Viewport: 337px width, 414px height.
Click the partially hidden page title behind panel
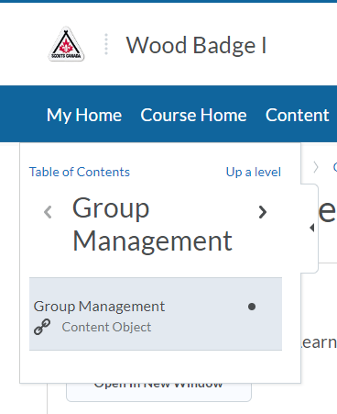pos(328,212)
